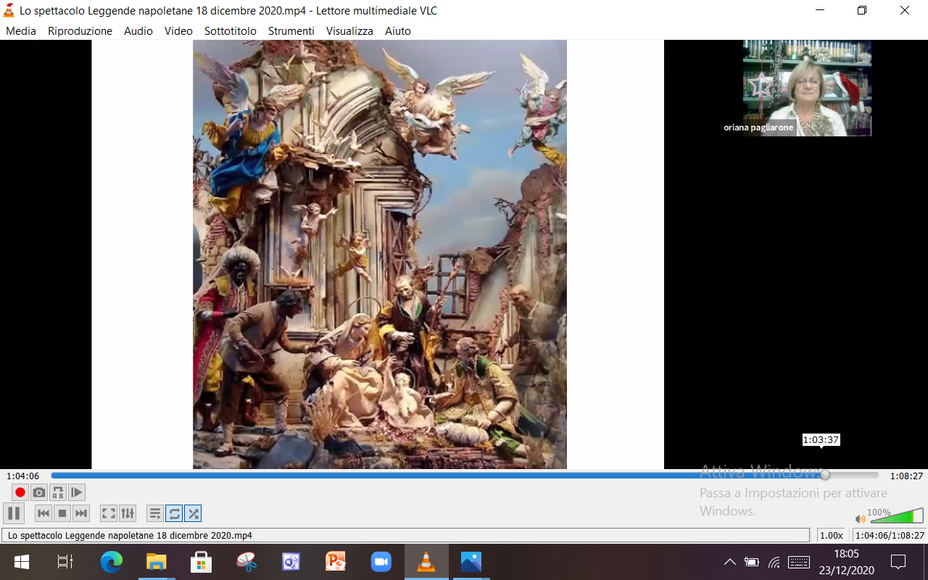928x580 pixels.
Task: Jump to the previous media item
Action: pyautogui.click(x=43, y=513)
